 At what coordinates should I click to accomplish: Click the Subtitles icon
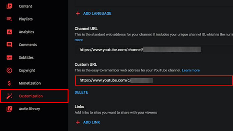click(9, 57)
